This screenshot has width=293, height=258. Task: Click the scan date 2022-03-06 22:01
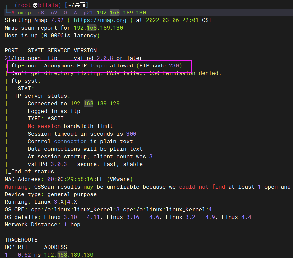pyautogui.click(x=172, y=20)
